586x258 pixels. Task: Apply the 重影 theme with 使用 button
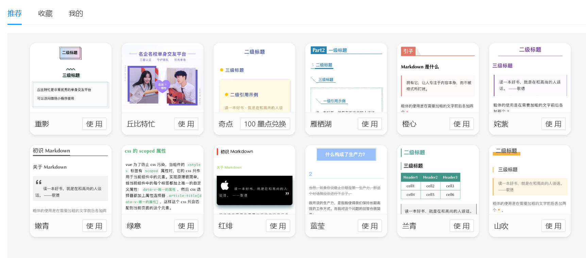(x=94, y=124)
